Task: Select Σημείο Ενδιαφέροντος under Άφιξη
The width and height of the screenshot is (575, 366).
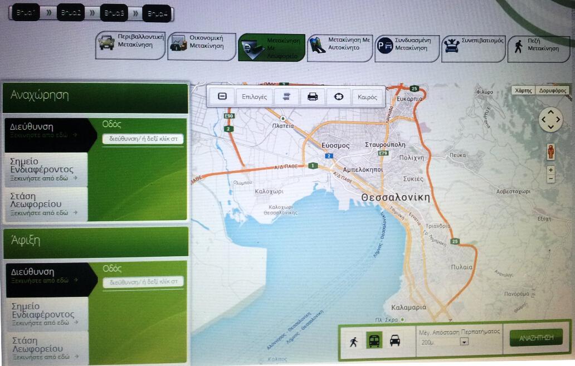Action: (x=47, y=314)
